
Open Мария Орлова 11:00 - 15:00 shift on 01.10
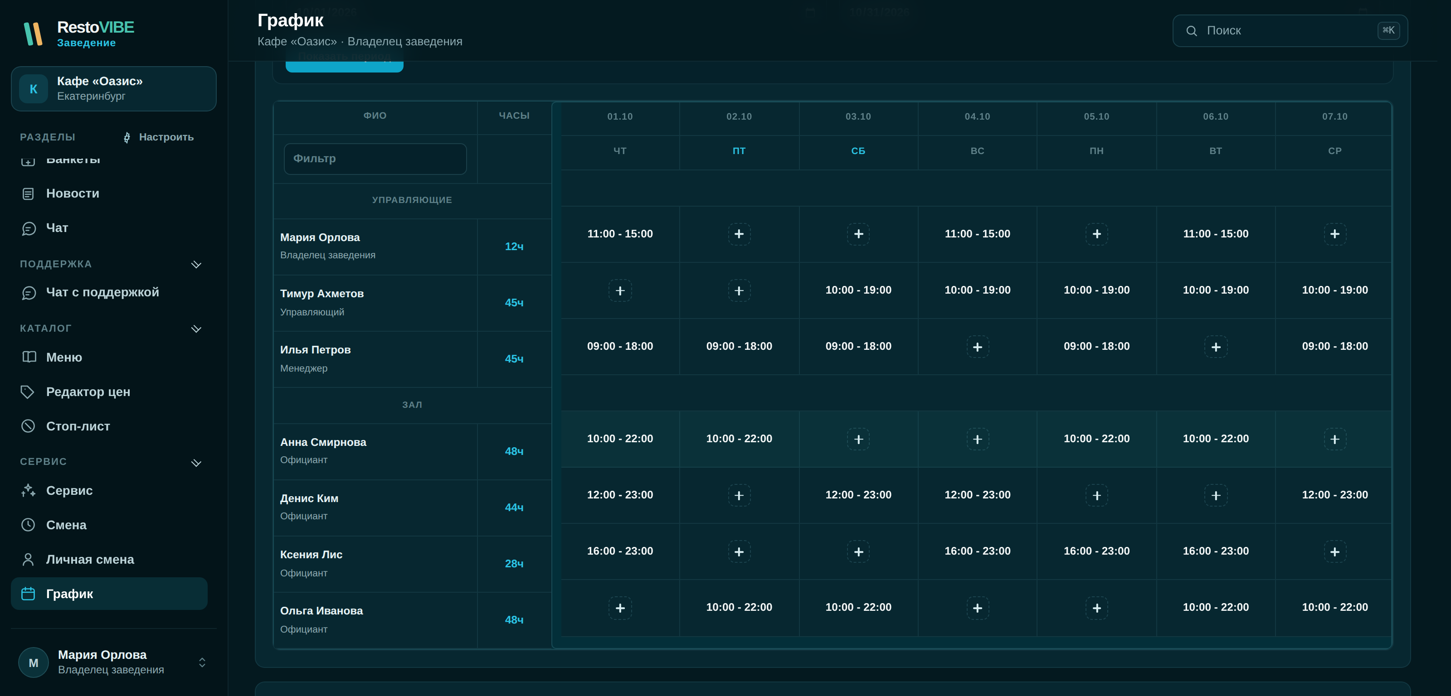click(619, 234)
